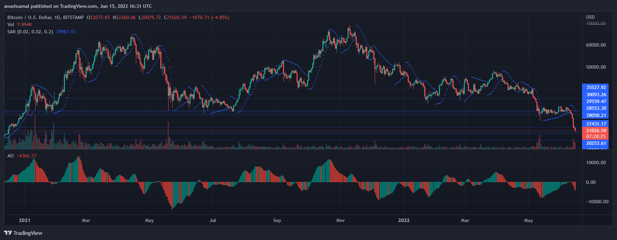Click the Mar label after 2022
This screenshot has height=240, width=617.
[465, 220]
